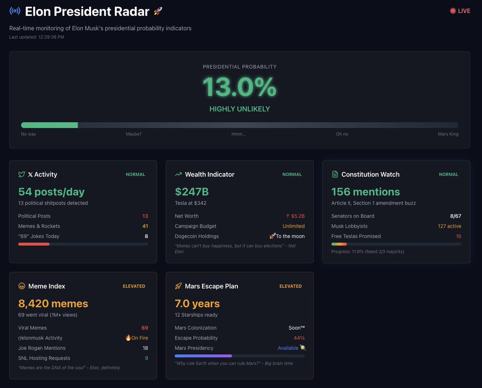Click the 8/67 Senators on Board value
The width and height of the screenshot is (482, 388).
[455, 216]
